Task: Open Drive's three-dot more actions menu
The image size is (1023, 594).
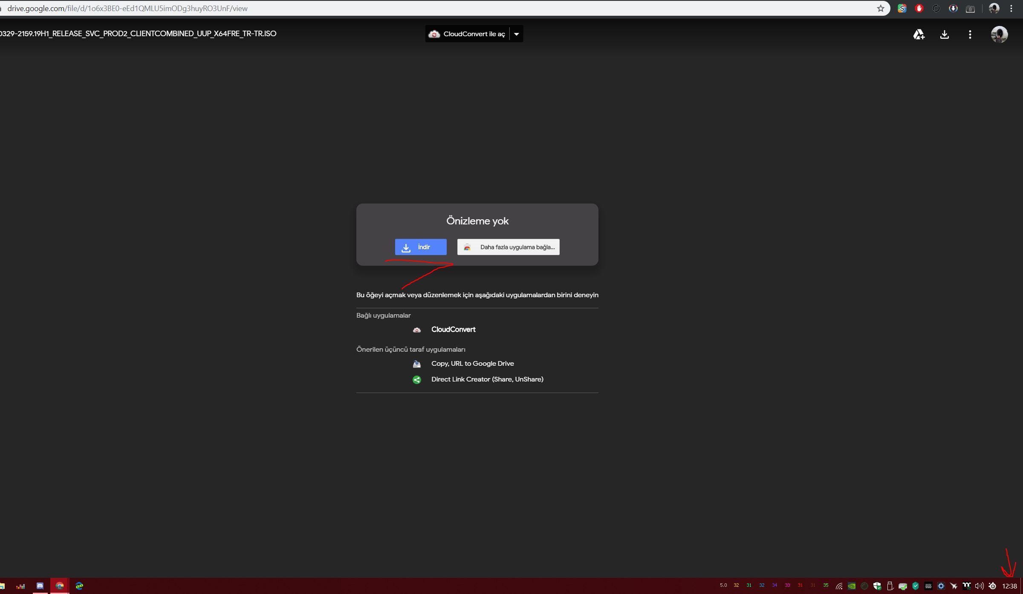Action: 970,34
